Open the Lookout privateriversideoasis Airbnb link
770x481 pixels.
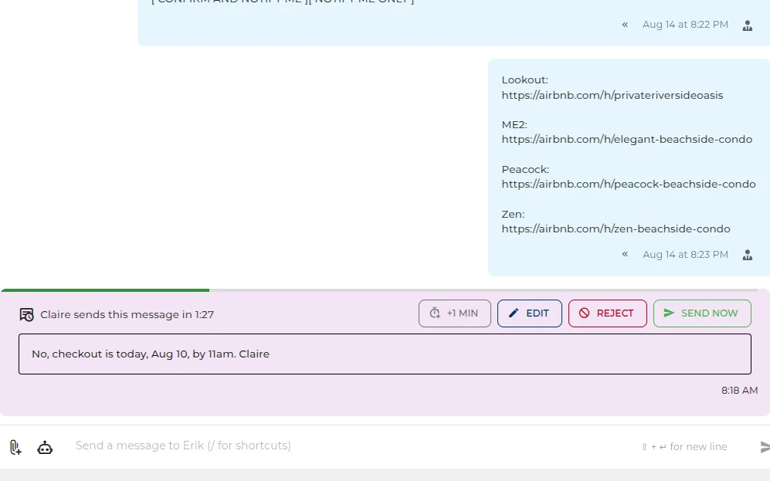pyautogui.click(x=612, y=95)
